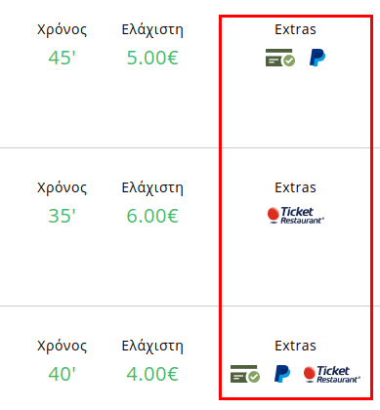Click the Extras label in first row
Image resolution: width=380 pixels, height=410 pixels.
coord(295,29)
